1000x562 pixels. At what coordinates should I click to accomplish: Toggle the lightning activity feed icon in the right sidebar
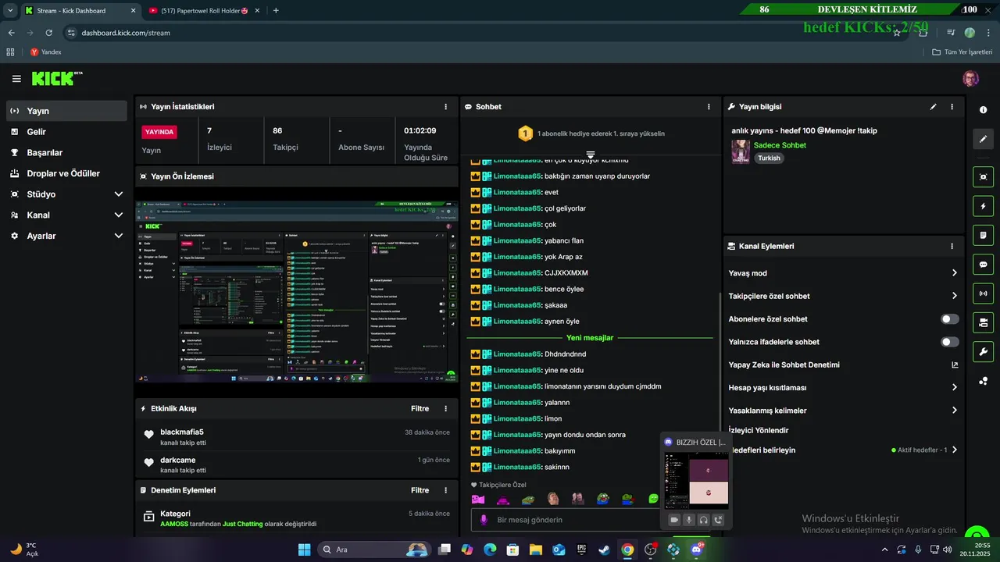pos(983,206)
